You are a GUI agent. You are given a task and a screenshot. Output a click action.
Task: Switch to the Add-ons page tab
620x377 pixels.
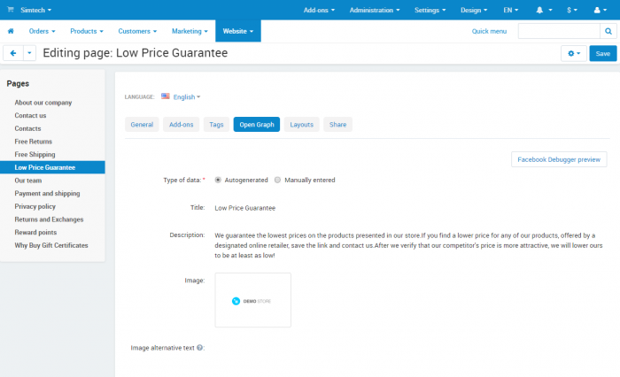181,125
